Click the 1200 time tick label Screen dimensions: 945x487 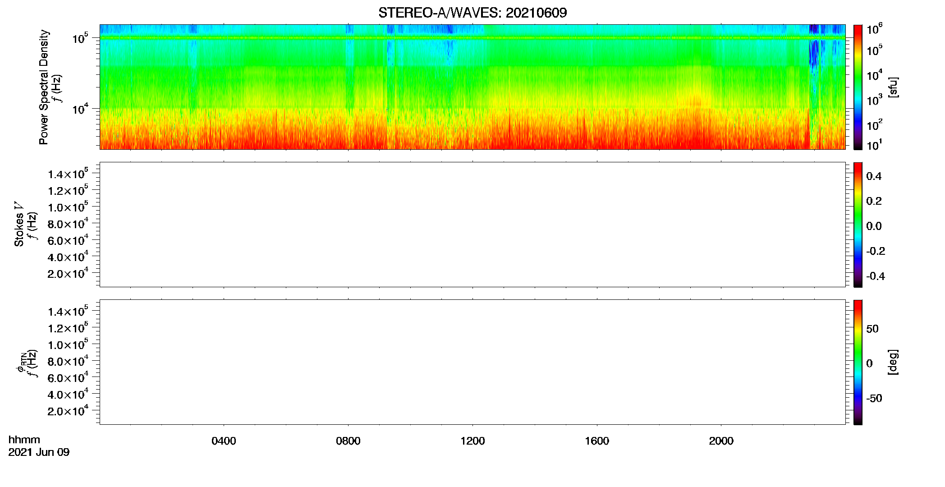[472, 441]
